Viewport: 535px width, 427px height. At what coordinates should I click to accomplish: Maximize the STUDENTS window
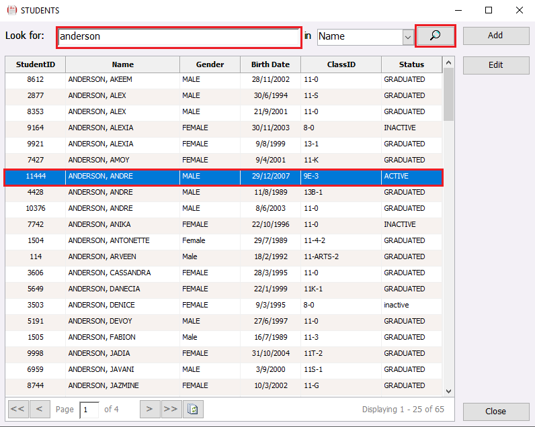(x=489, y=10)
